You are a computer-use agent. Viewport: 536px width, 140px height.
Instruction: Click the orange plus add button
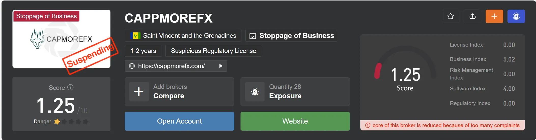pos(494,16)
